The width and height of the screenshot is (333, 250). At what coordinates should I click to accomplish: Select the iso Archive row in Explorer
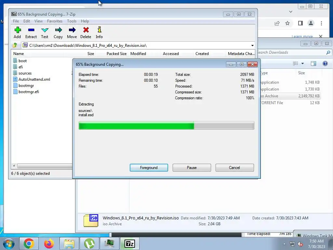pyautogui.click(x=290, y=96)
